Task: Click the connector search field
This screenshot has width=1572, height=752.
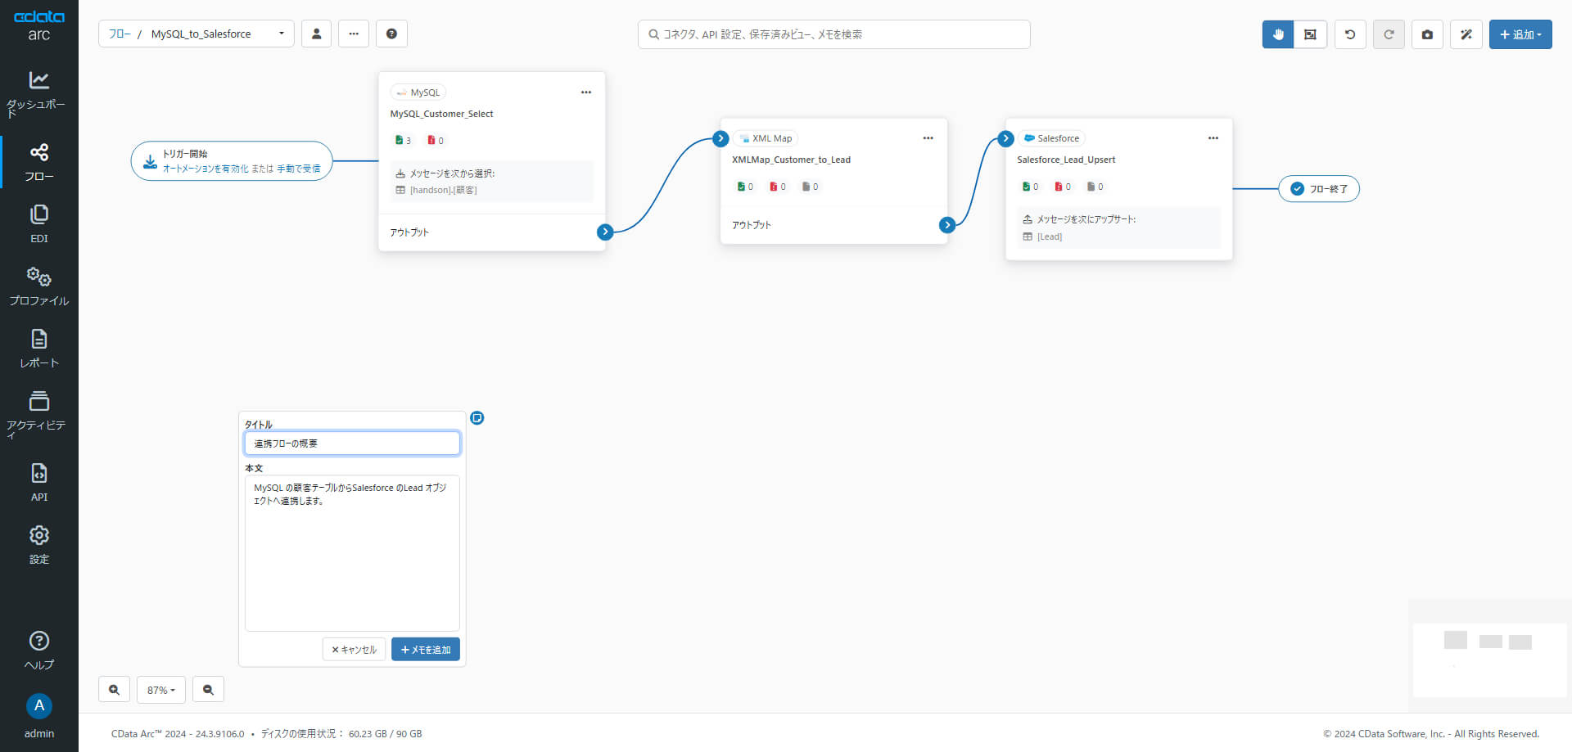Action: click(833, 34)
